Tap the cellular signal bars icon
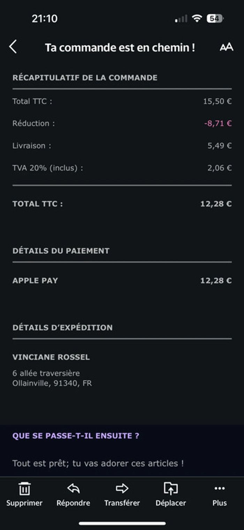 tap(180, 20)
